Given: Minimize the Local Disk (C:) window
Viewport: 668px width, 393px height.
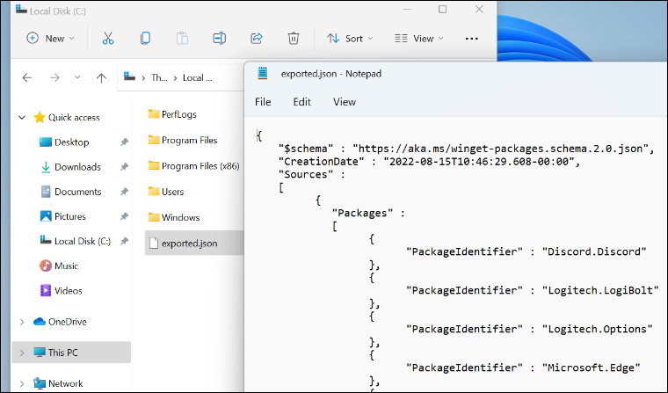Looking at the screenshot, I should pyautogui.click(x=407, y=10).
